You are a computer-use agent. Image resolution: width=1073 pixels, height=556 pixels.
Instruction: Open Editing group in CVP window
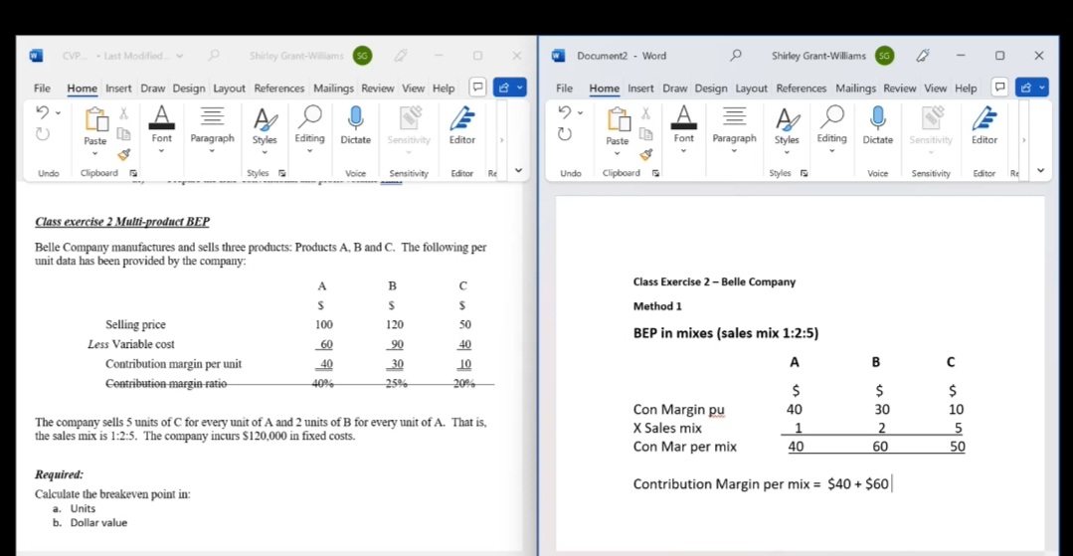tap(309, 126)
